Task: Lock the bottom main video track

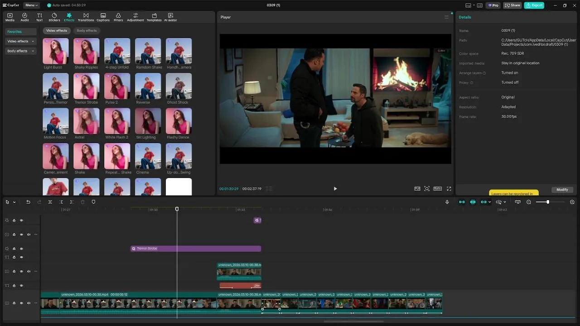Action: [x=14, y=303]
